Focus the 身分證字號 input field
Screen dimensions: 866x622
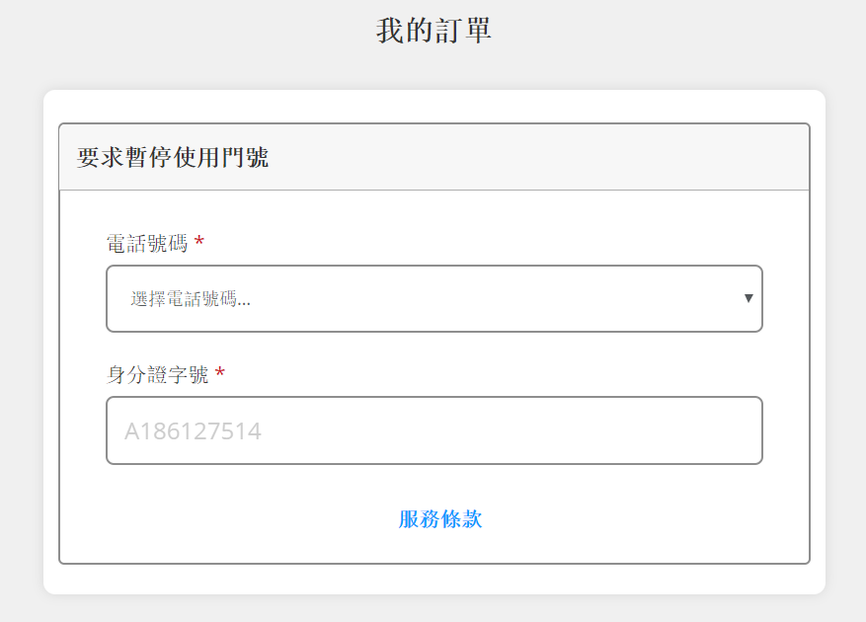[x=434, y=430]
